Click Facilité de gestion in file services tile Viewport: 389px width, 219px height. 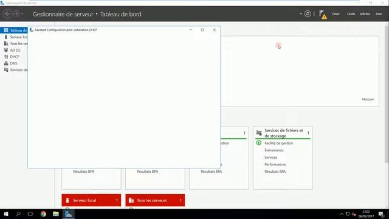pos(278,144)
